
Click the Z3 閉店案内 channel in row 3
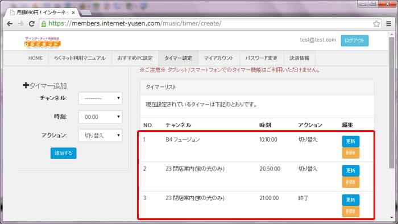click(195, 198)
